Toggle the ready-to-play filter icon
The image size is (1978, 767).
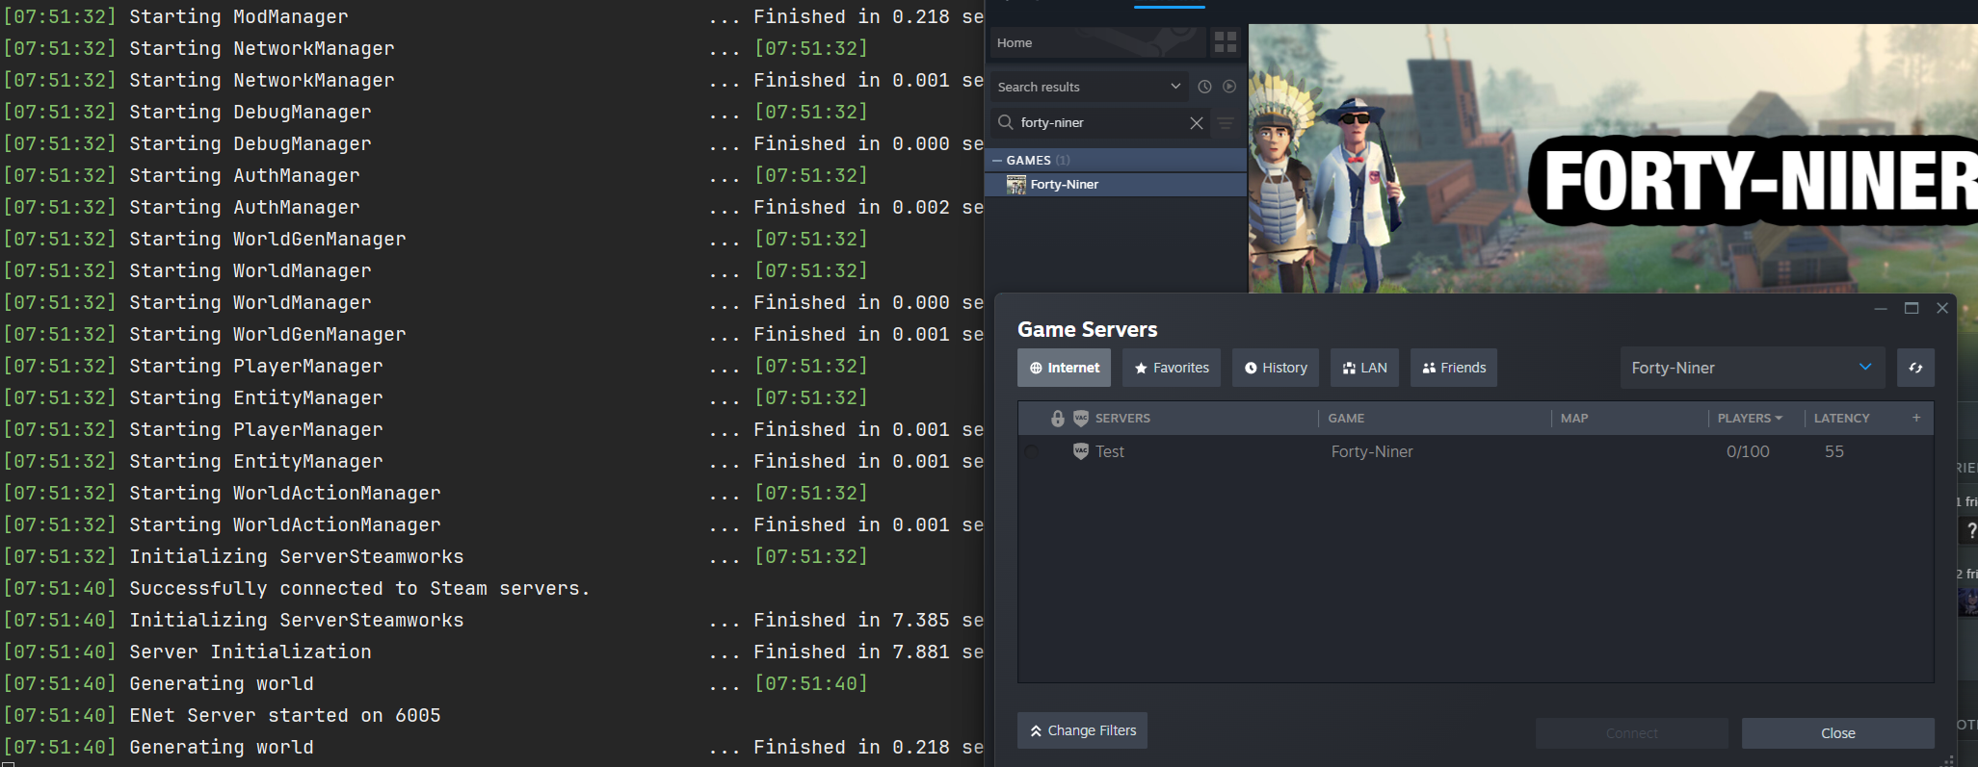pyautogui.click(x=1229, y=87)
